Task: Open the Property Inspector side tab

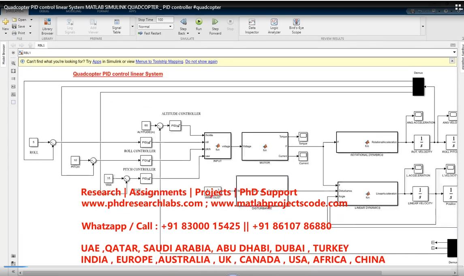Action: point(462,56)
